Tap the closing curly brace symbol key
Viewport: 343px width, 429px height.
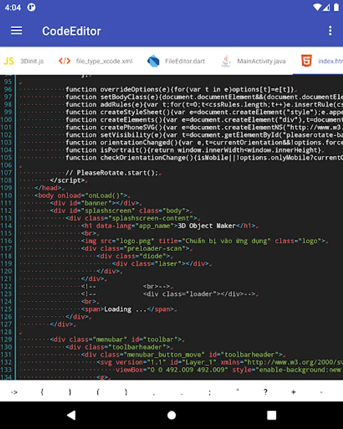70,392
